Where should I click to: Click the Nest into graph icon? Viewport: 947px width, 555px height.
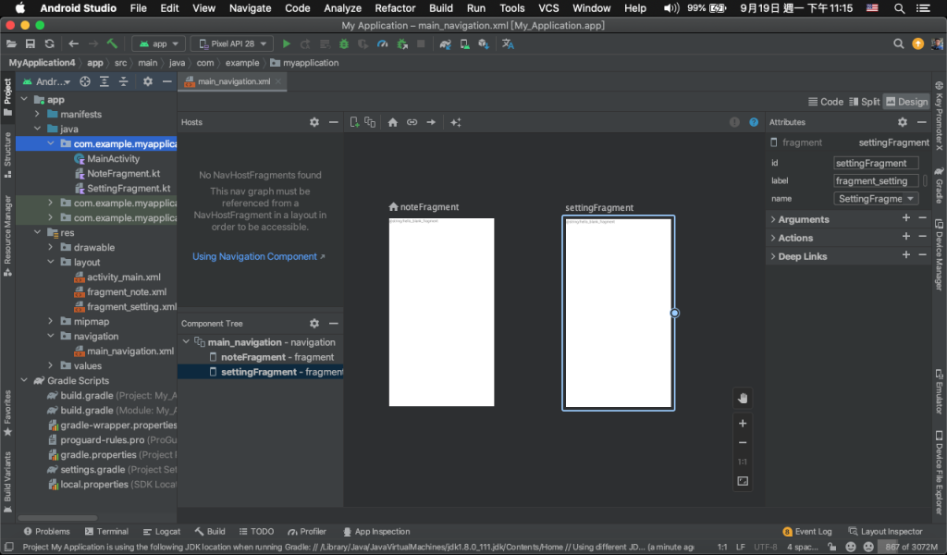(370, 122)
